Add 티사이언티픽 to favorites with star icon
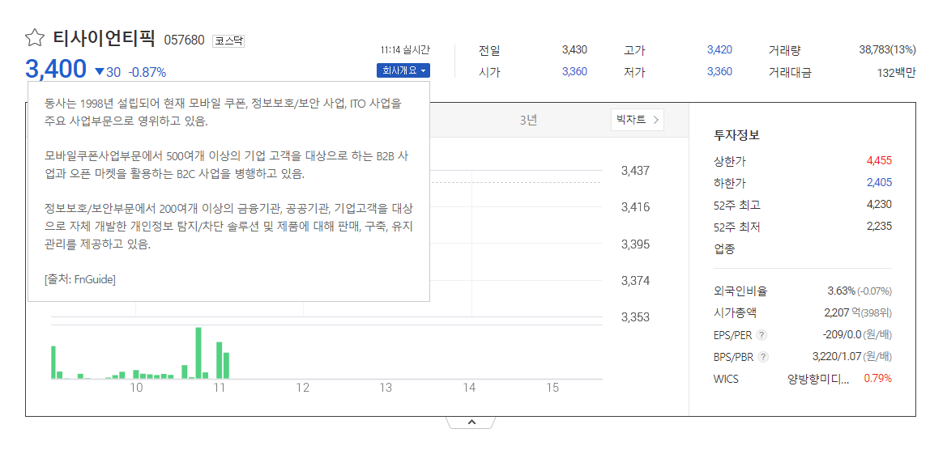Viewport: 947px width, 450px height. click(34, 39)
